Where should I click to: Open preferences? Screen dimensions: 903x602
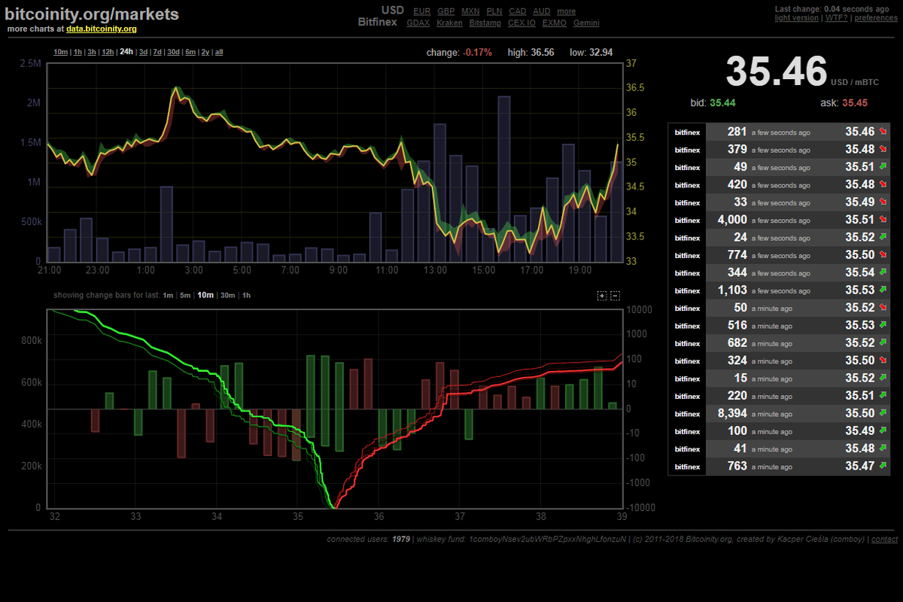(x=876, y=17)
